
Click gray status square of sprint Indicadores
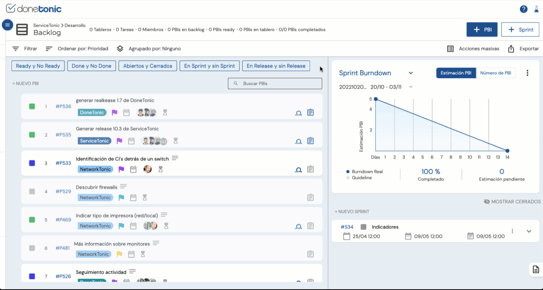(x=364, y=227)
